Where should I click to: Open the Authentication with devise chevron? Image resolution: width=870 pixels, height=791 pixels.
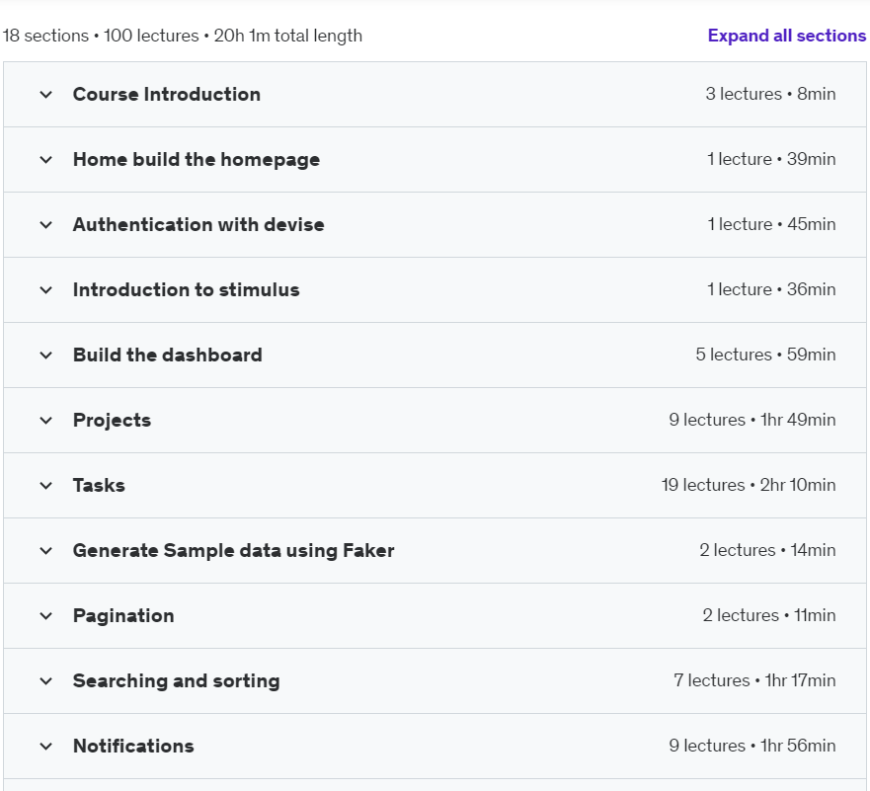point(46,224)
